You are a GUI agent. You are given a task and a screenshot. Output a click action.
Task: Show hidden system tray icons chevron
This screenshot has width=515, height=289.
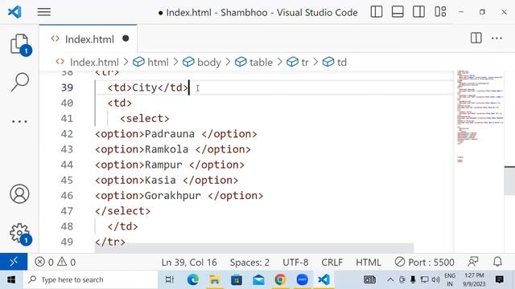[x=390, y=280]
